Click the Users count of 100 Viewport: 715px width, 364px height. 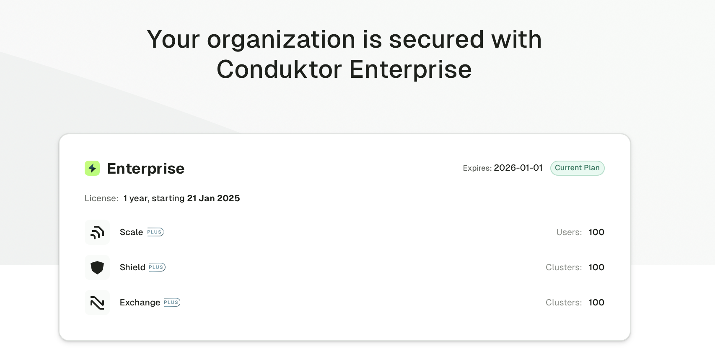coord(596,232)
